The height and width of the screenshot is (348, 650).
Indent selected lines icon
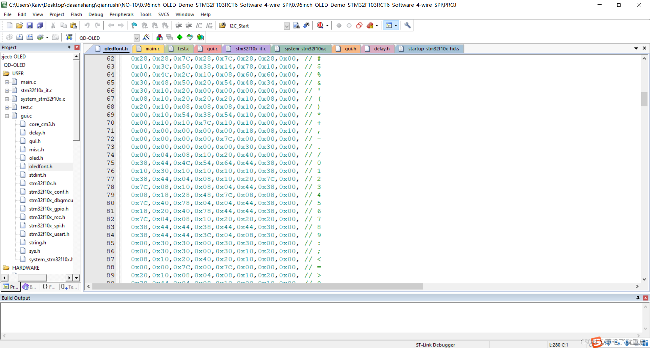(179, 25)
